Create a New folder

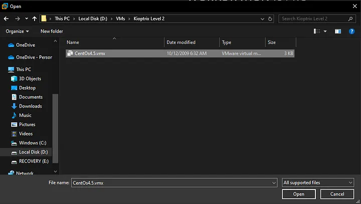pos(52,31)
